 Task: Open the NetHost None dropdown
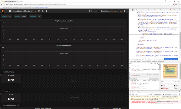tap(24, 16)
